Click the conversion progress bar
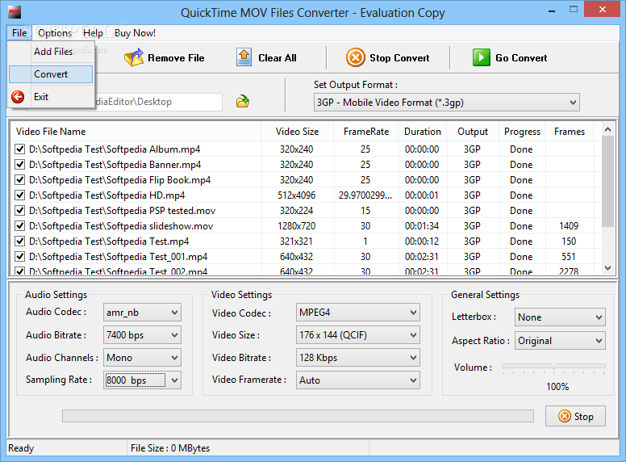This screenshot has height=462, width=626. pos(298,416)
